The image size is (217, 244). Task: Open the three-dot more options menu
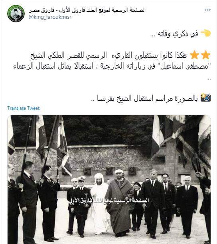[207, 10]
